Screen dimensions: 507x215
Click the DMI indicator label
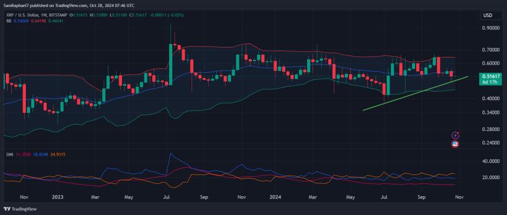(9, 154)
